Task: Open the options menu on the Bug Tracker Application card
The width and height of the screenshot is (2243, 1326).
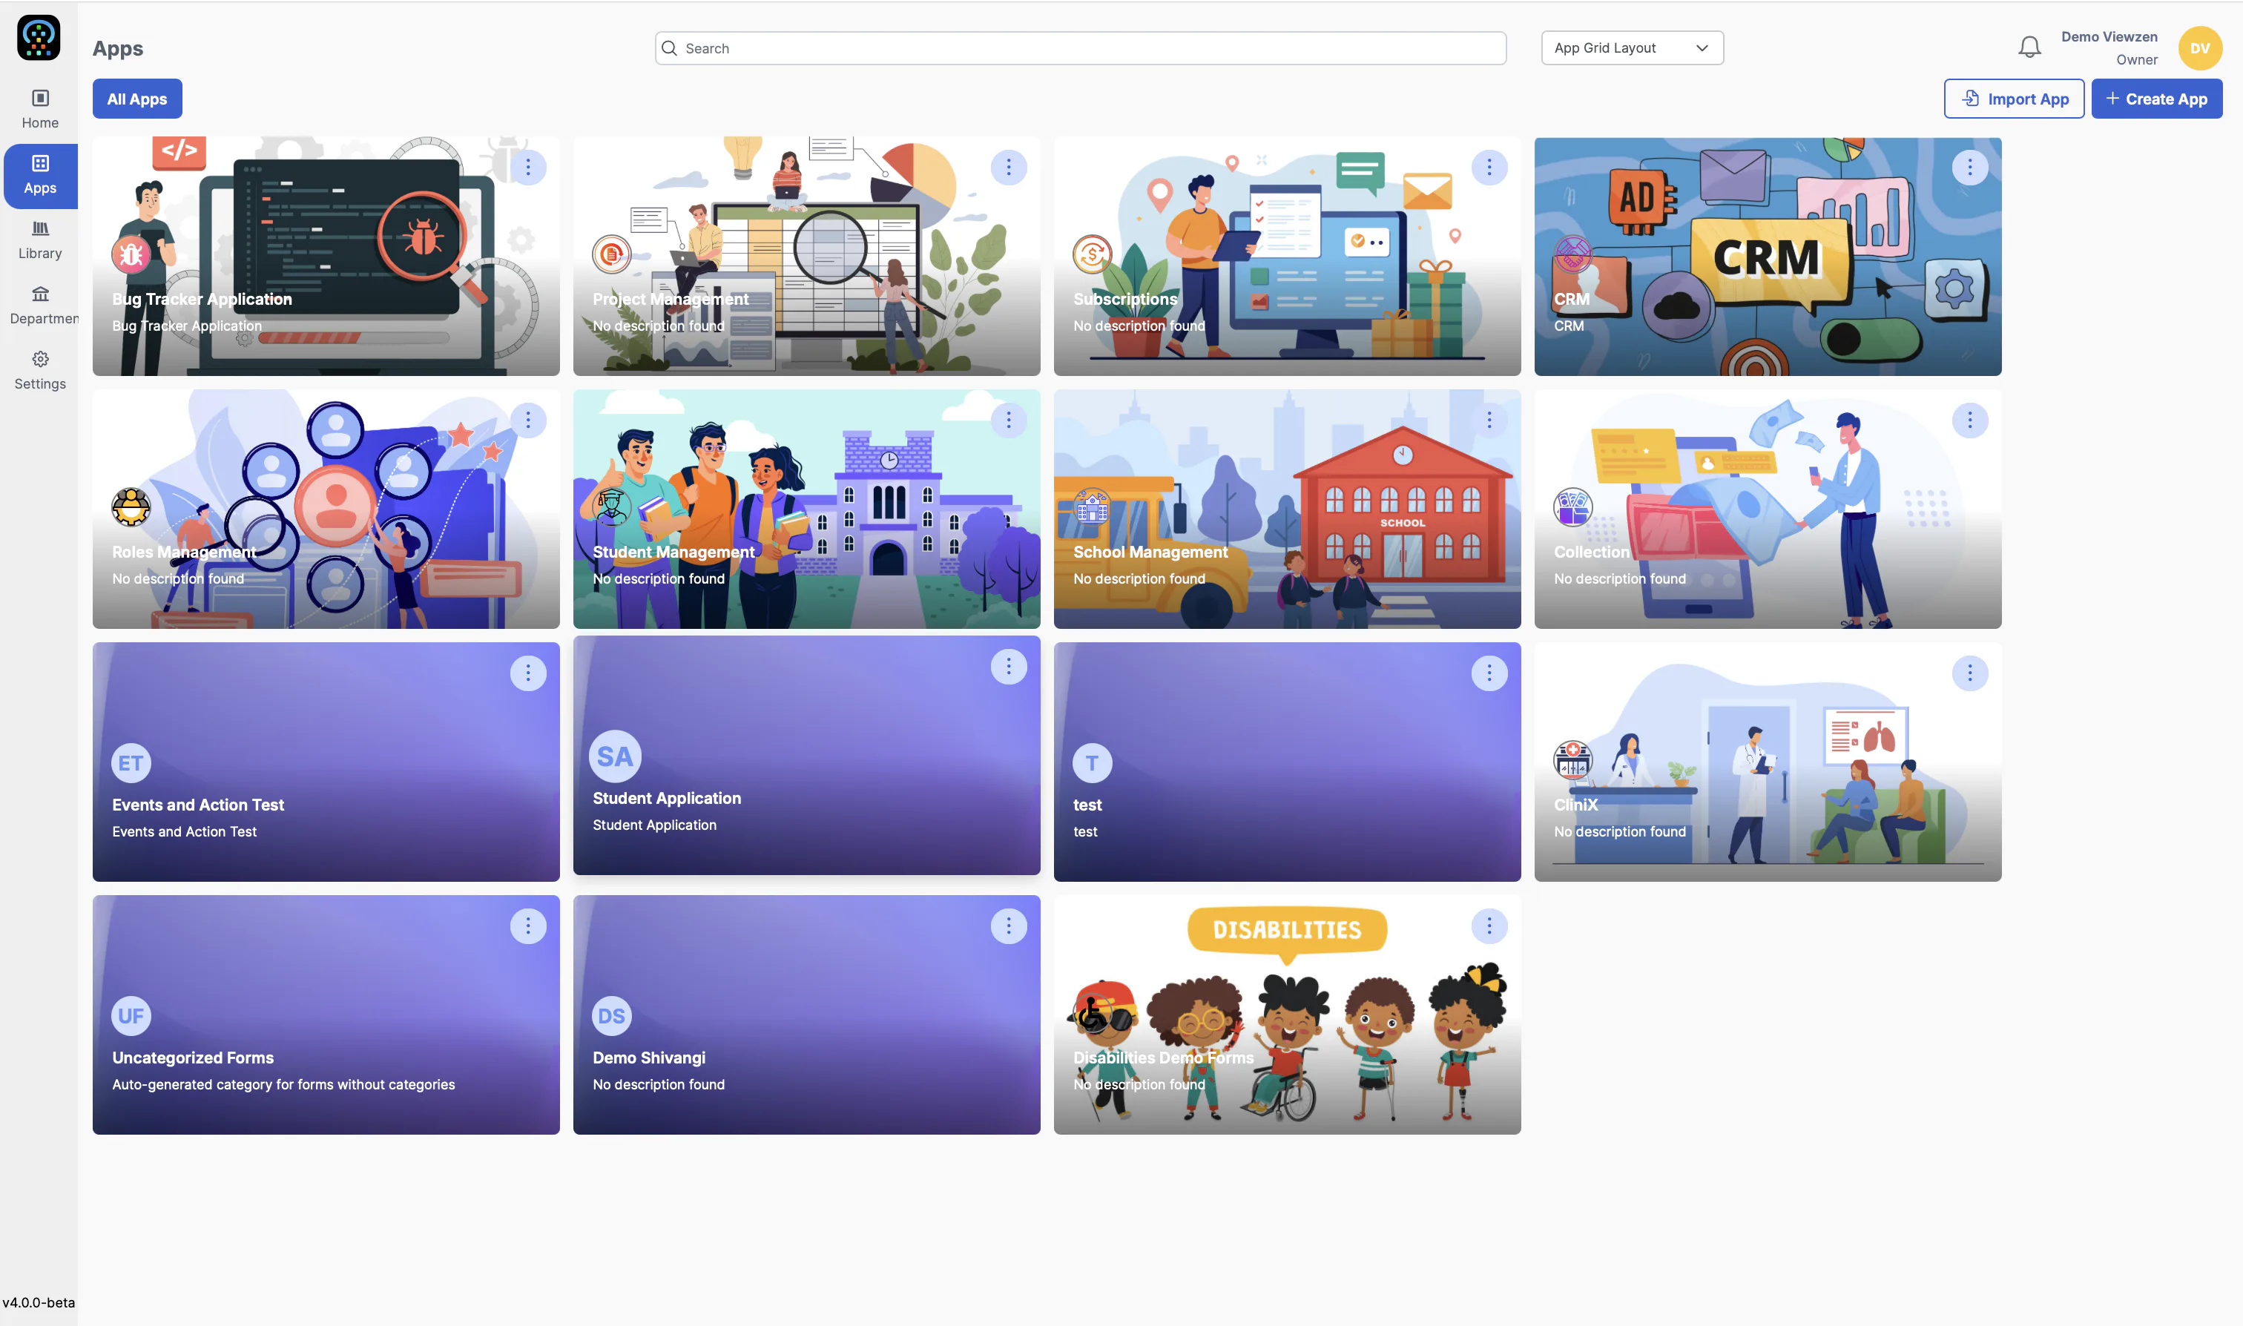Action: coord(528,167)
